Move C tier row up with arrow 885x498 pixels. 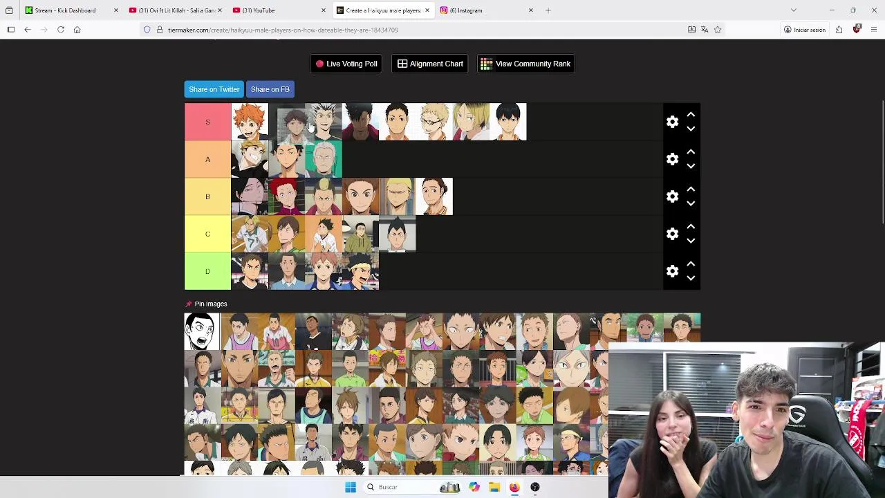tap(691, 226)
